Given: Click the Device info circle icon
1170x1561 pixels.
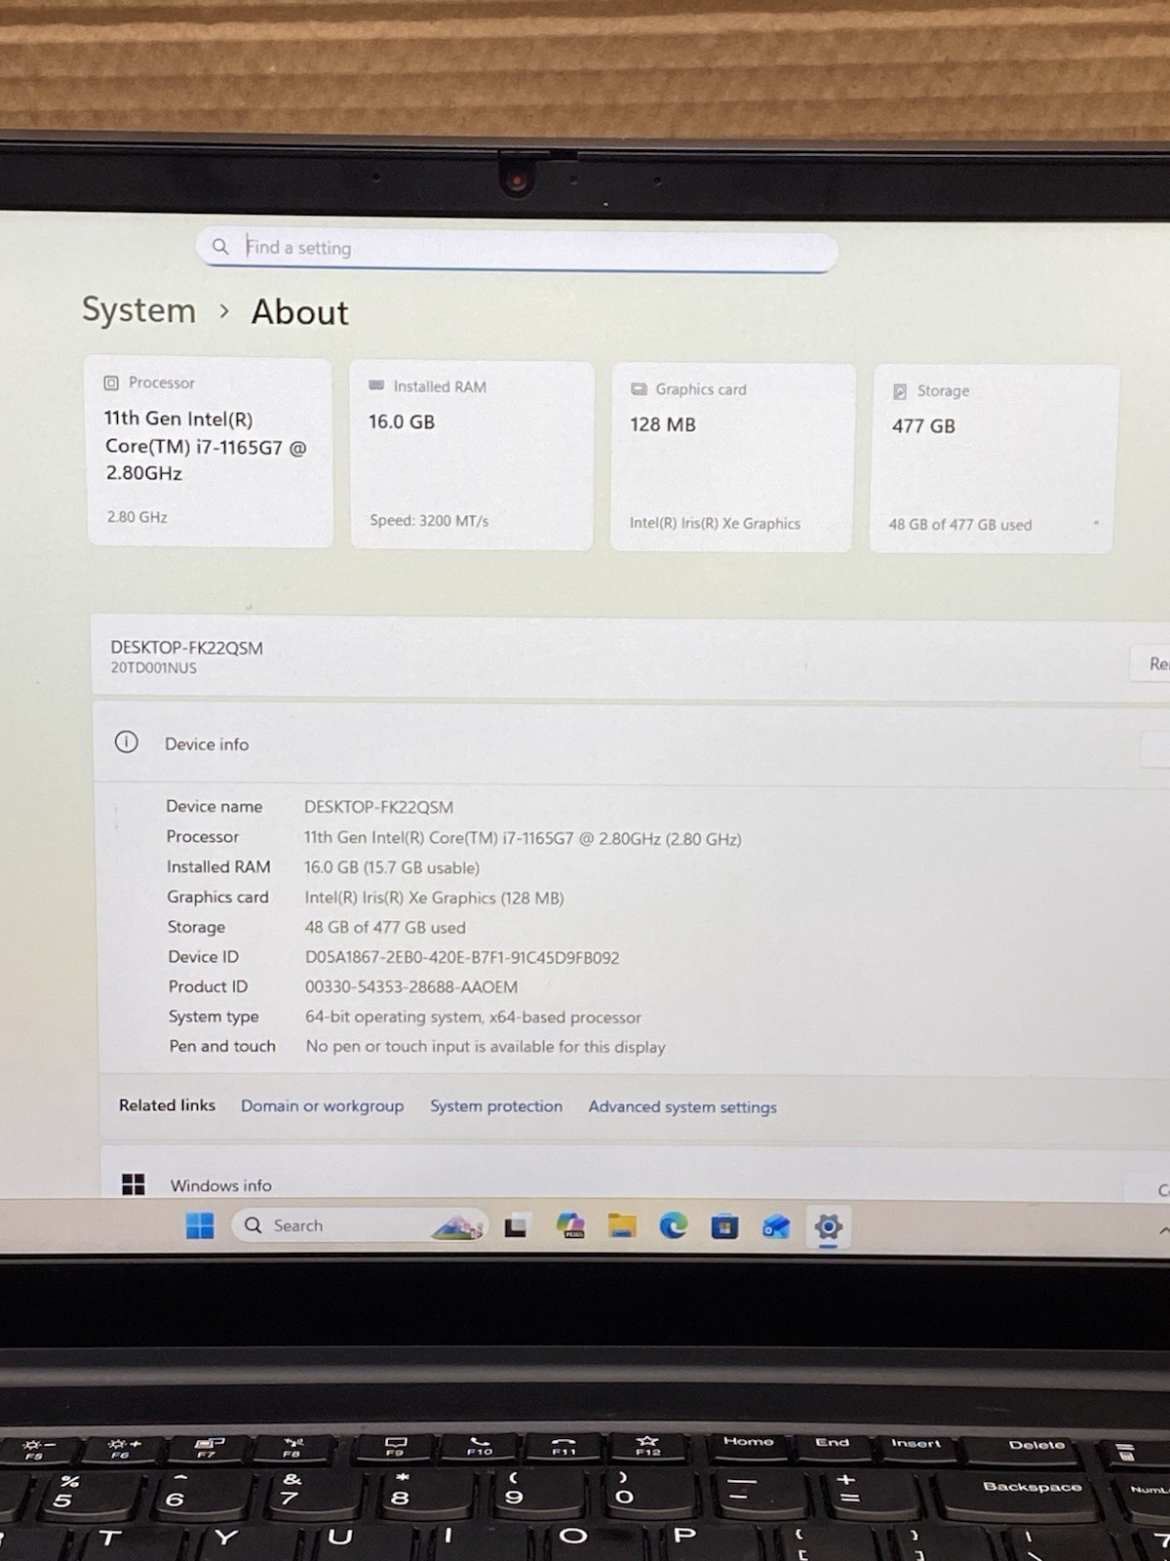Looking at the screenshot, I should point(126,742).
